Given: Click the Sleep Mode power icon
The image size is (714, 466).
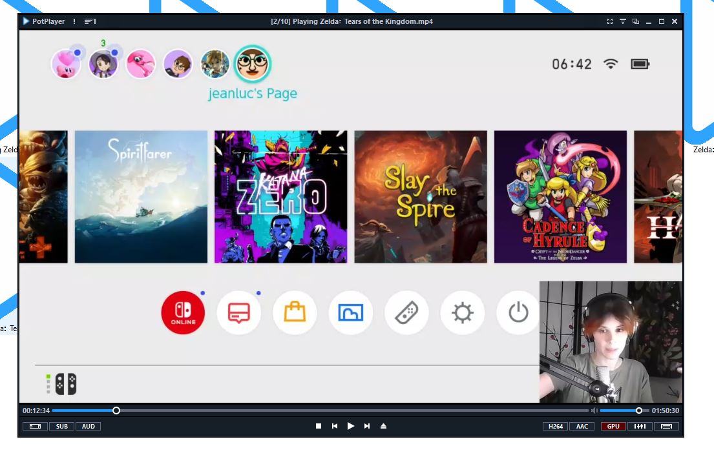Looking at the screenshot, I should pyautogui.click(x=518, y=313).
